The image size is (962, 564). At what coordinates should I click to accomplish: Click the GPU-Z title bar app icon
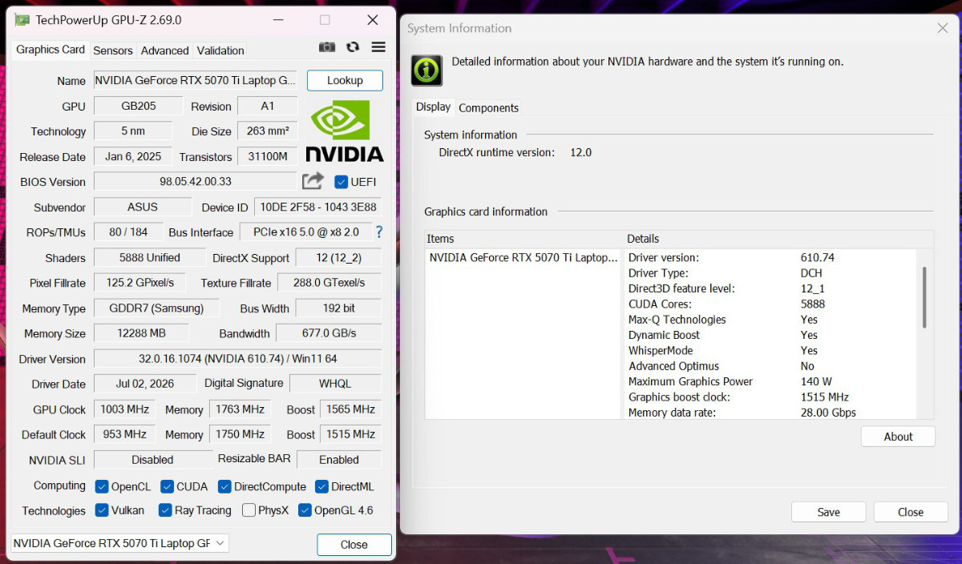click(x=22, y=20)
